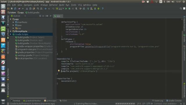Click the Make Project icon before app dropdown
The image size is (186, 105).
point(53,9)
